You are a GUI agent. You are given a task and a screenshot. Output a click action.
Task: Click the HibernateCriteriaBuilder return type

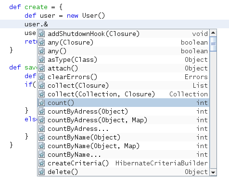[x=162, y=163]
